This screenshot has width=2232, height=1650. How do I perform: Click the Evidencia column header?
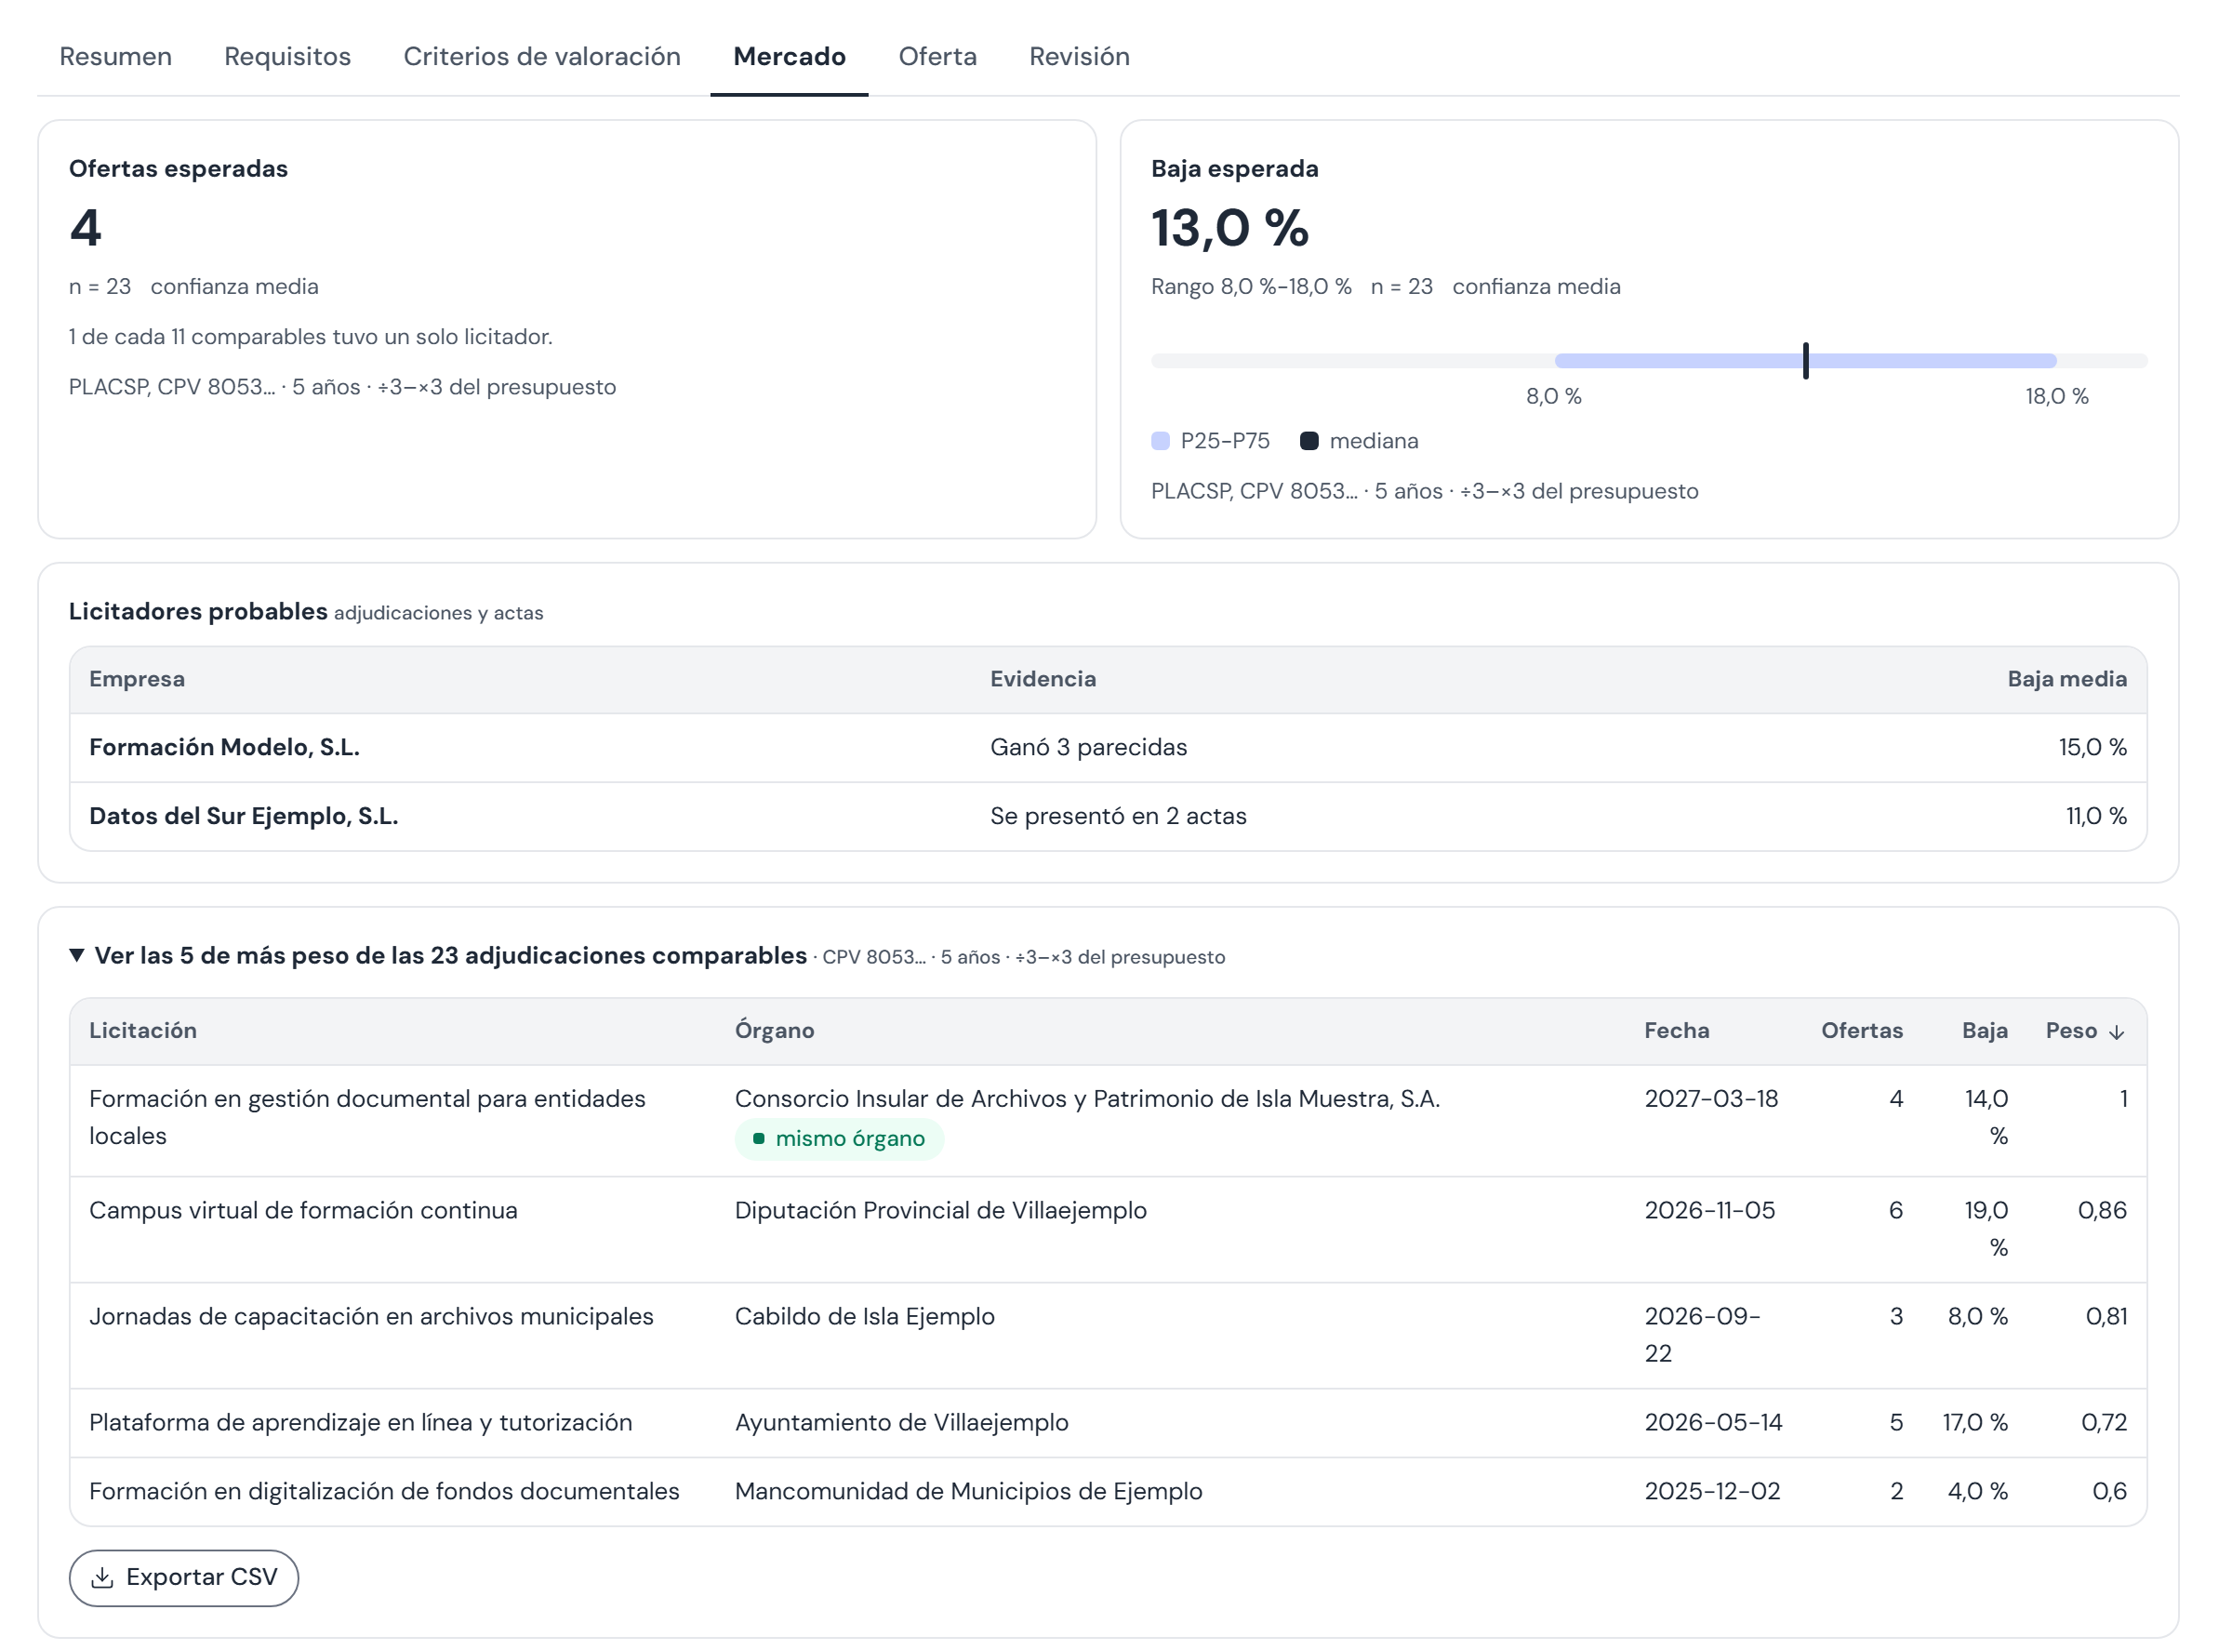point(1043,679)
